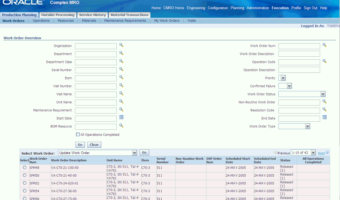The width and height of the screenshot is (340, 200).
Task: Open the Department search lookup icon
Action: tap(121, 53)
